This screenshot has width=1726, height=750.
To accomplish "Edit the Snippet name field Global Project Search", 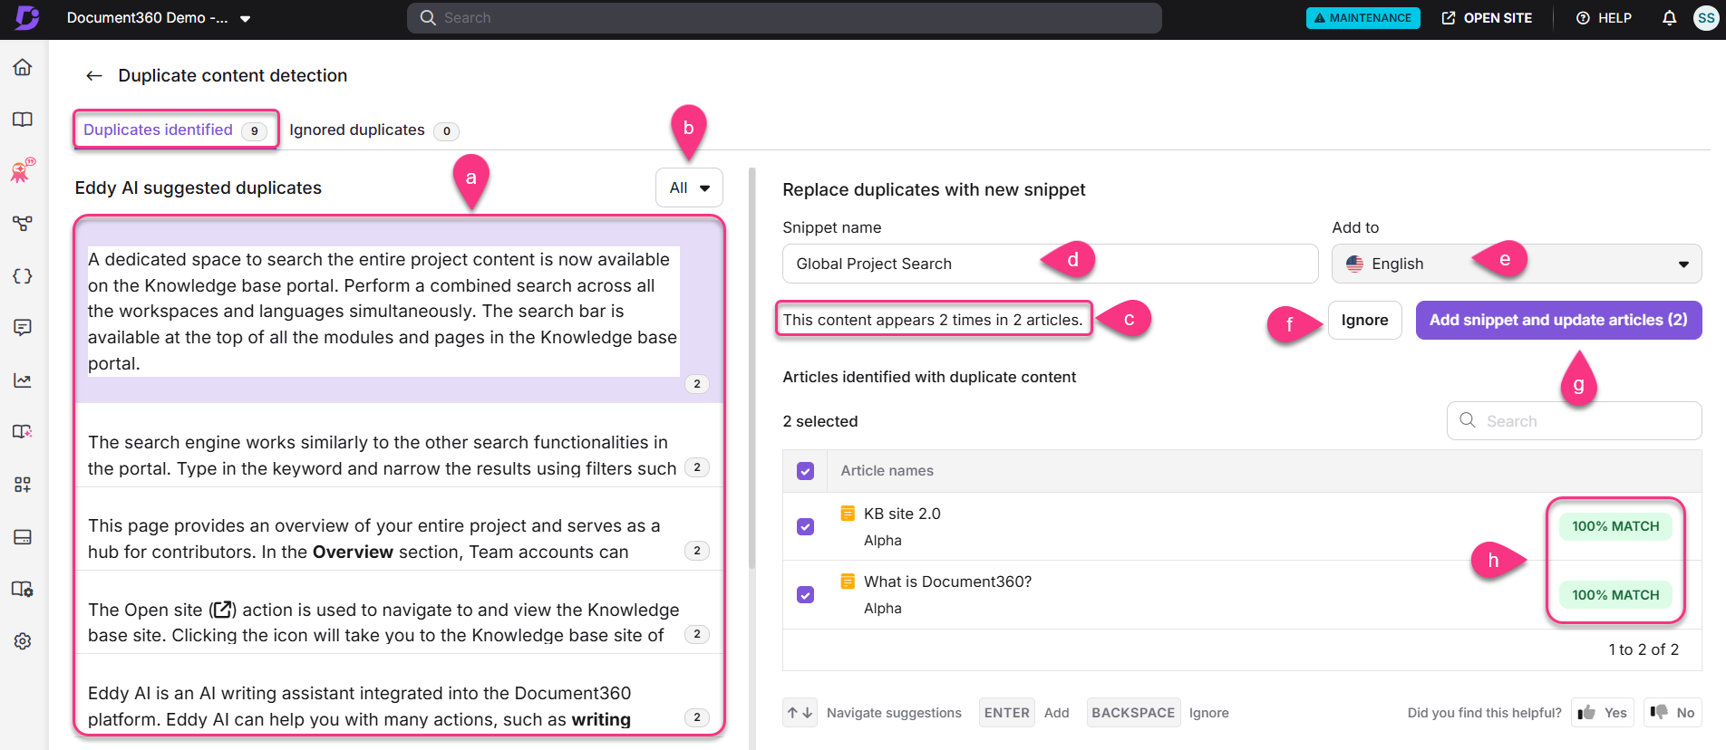I will [1050, 264].
